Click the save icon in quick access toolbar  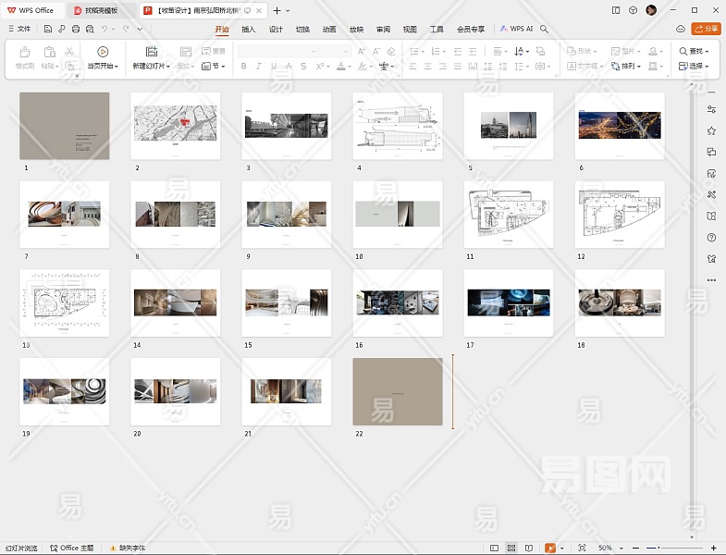pos(48,29)
